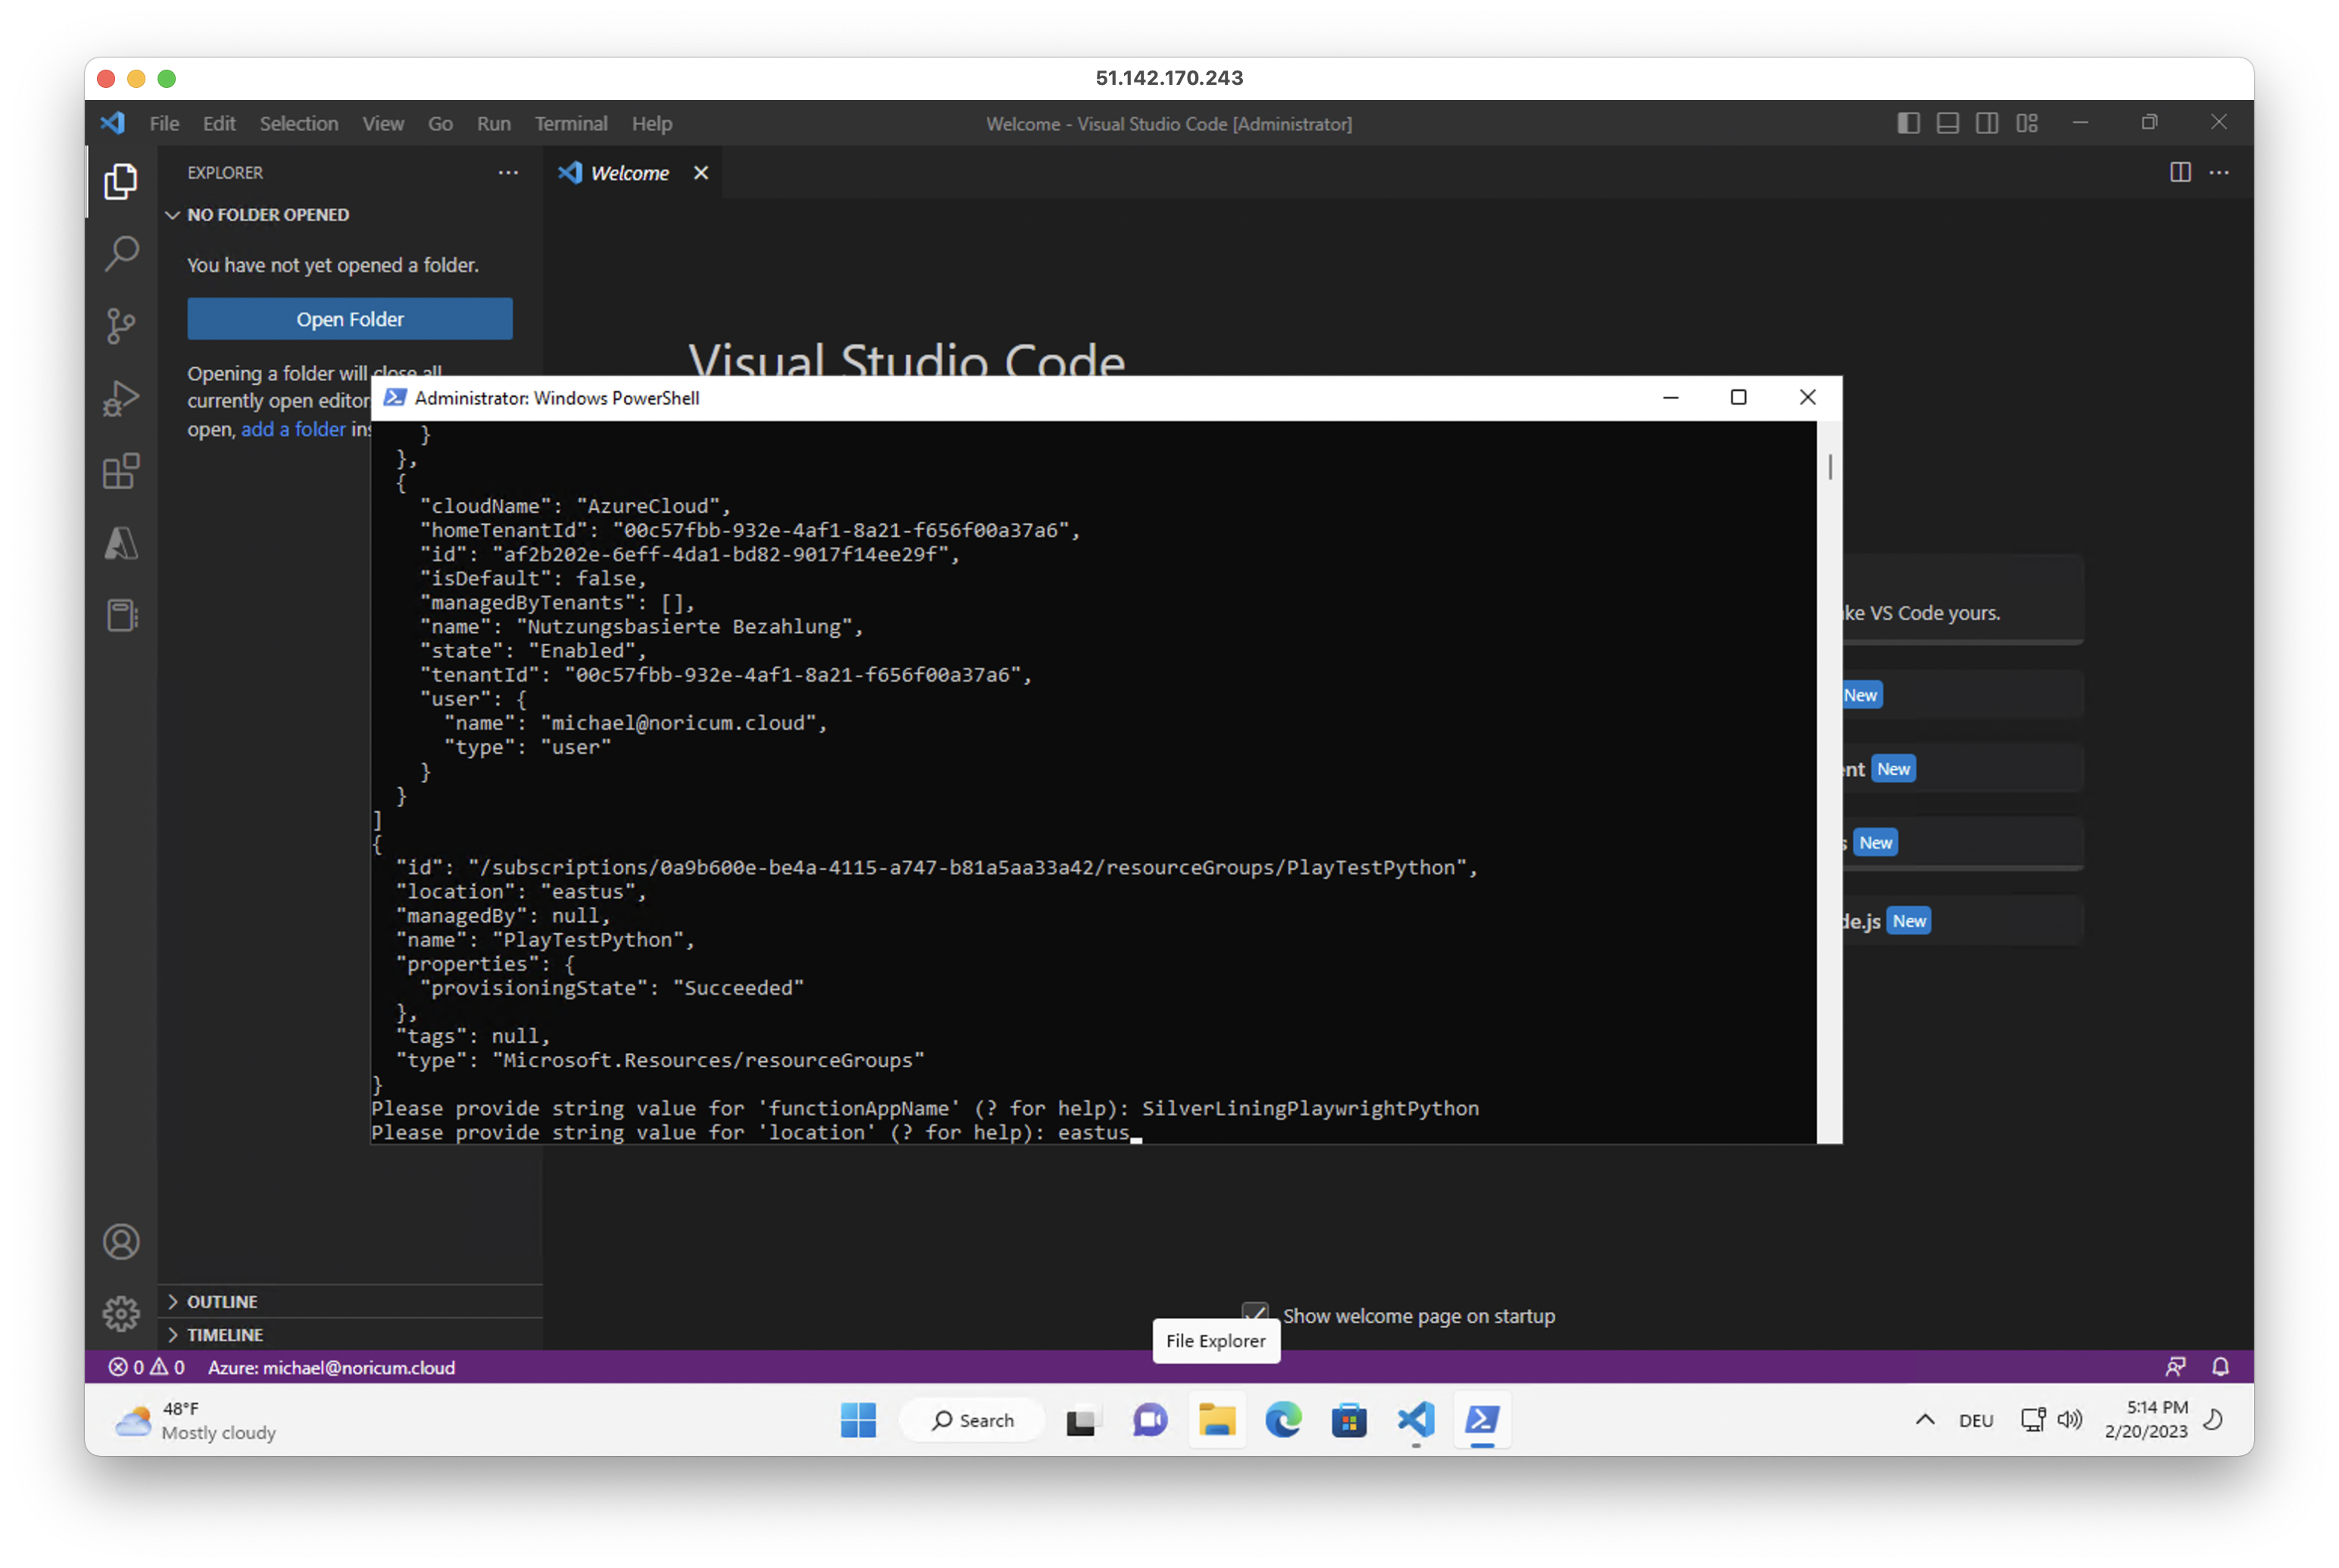Image resolution: width=2339 pixels, height=1568 pixels.
Task: Expand the OUTLINE section
Action: coord(222,1301)
